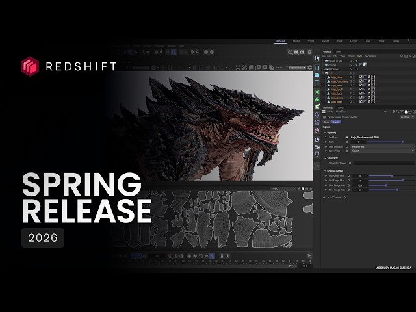Click the purple deformer icon in palette
The image size is (416, 312).
pos(317,114)
